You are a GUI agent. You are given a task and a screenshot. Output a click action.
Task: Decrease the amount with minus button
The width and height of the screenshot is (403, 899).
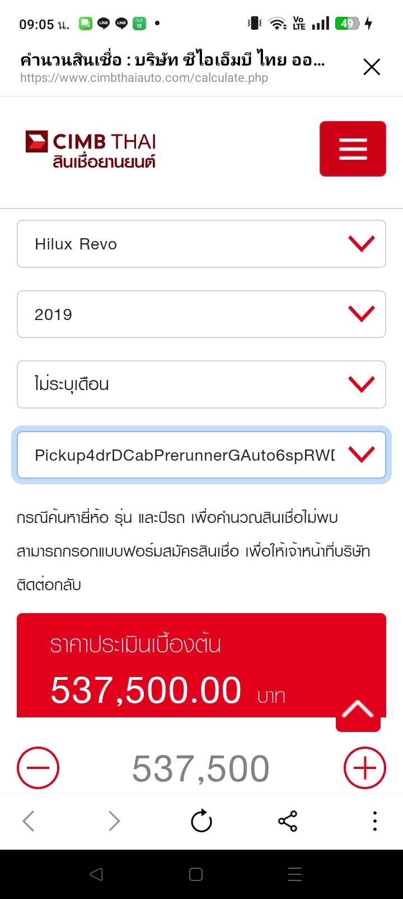pos(38,768)
